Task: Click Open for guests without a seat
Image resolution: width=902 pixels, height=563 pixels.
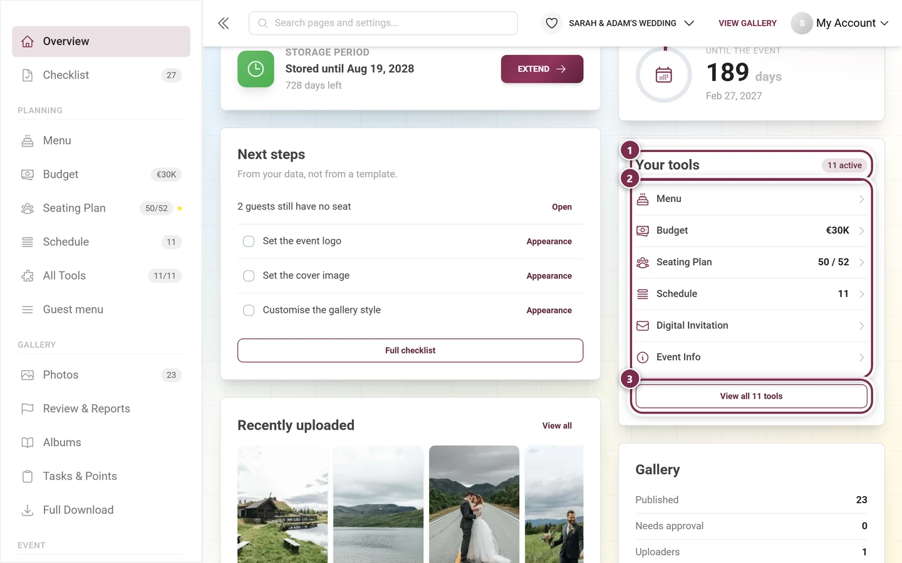Action: [562, 207]
